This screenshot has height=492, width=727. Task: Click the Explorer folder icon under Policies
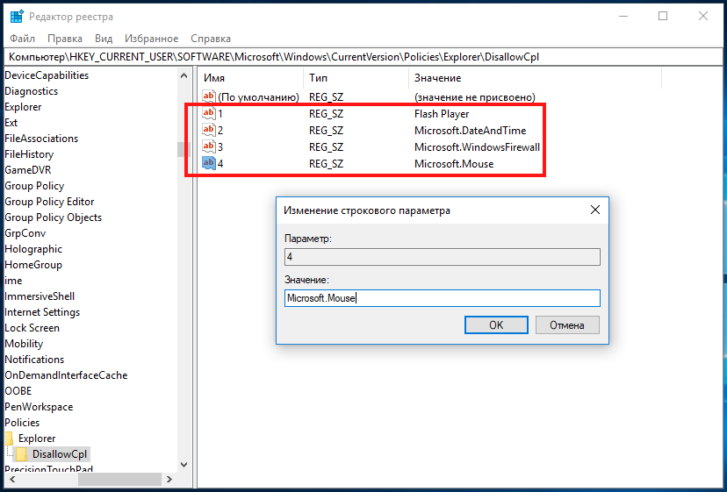point(9,439)
